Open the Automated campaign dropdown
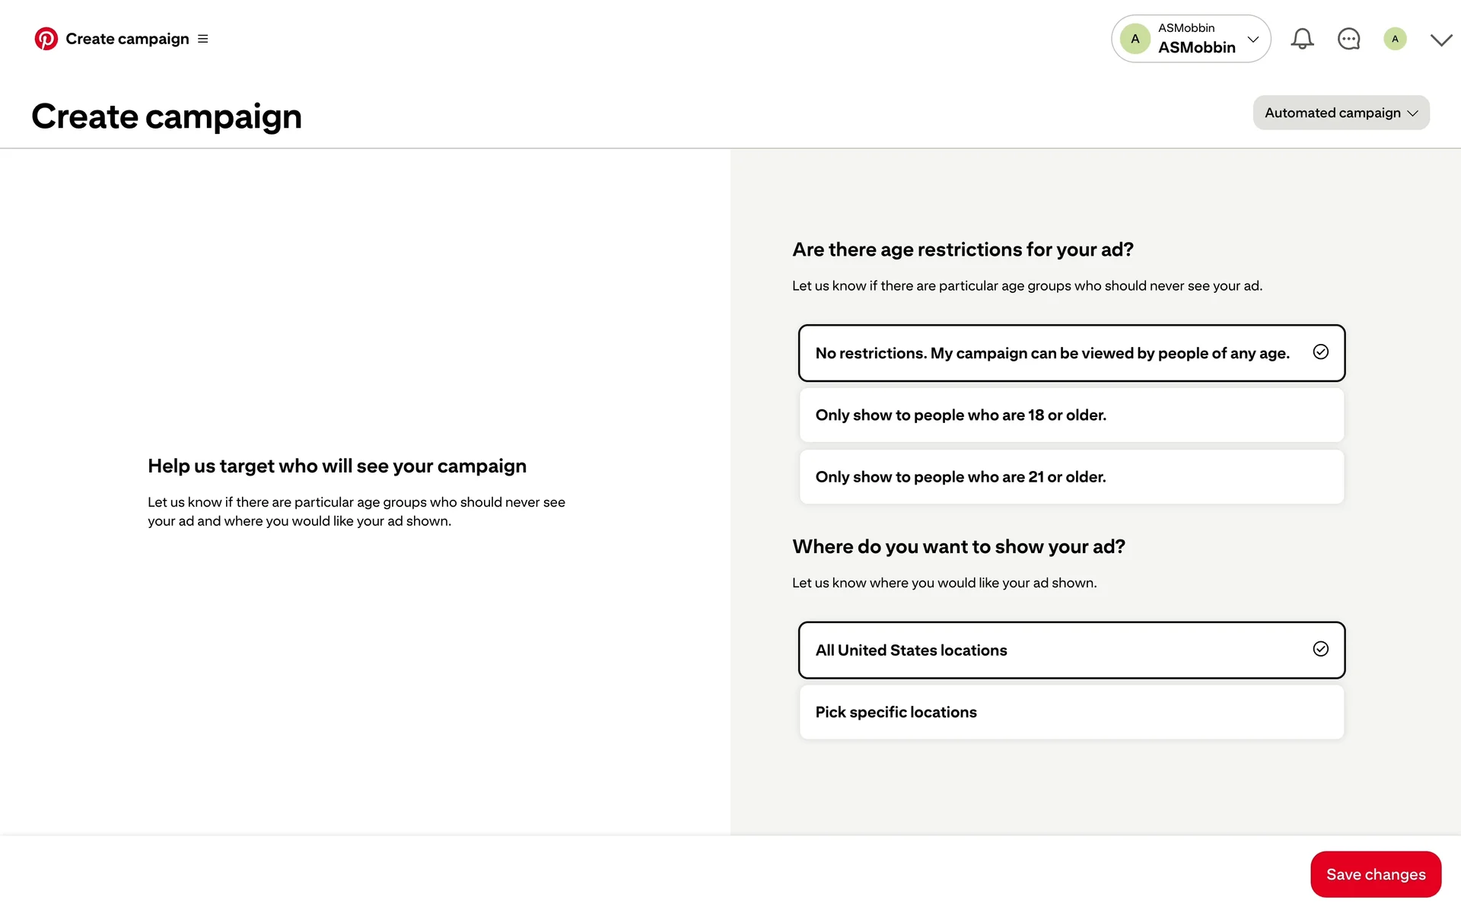1461x913 pixels. pyautogui.click(x=1341, y=113)
